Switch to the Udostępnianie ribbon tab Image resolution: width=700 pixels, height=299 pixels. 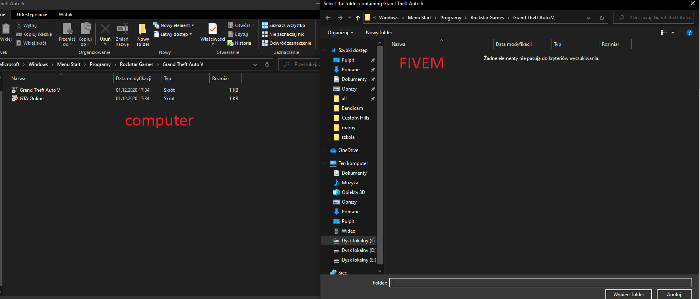point(32,14)
